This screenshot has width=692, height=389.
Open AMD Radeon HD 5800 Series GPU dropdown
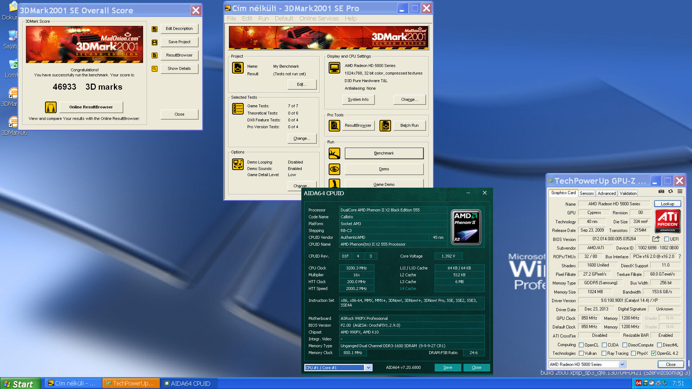(622, 365)
